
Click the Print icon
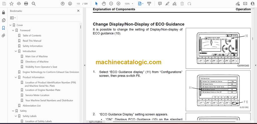pyautogui.click(x=26, y=4)
